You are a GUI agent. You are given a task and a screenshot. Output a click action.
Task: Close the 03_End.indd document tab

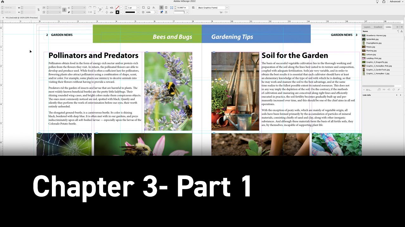tap(3, 18)
